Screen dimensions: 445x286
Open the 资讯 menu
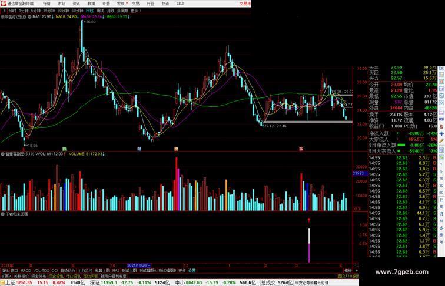[x=76, y=4]
